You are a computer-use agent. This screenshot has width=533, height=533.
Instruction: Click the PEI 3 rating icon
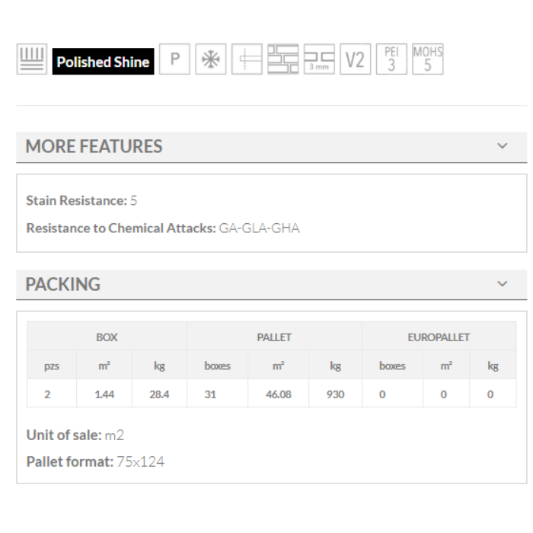pos(391,61)
